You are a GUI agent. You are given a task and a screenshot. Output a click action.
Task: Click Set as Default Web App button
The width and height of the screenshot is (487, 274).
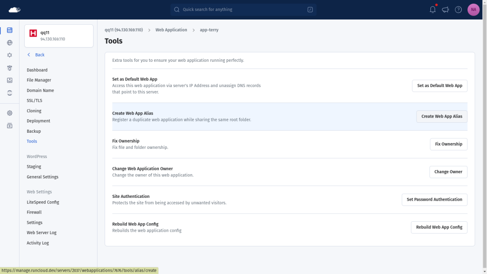pyautogui.click(x=439, y=86)
